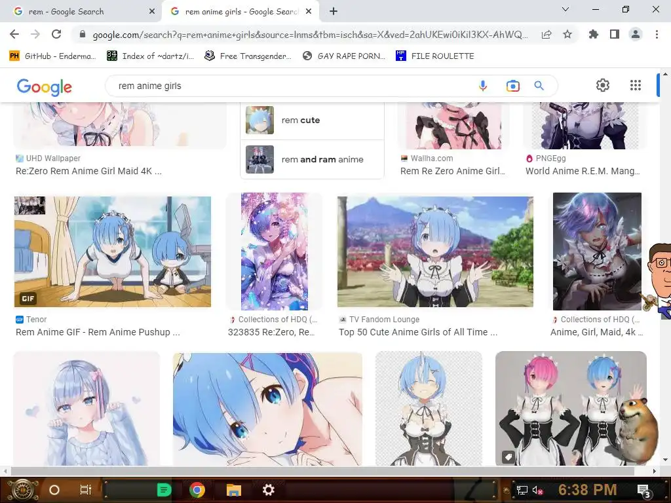Open Google quick settings gear

coord(603,85)
